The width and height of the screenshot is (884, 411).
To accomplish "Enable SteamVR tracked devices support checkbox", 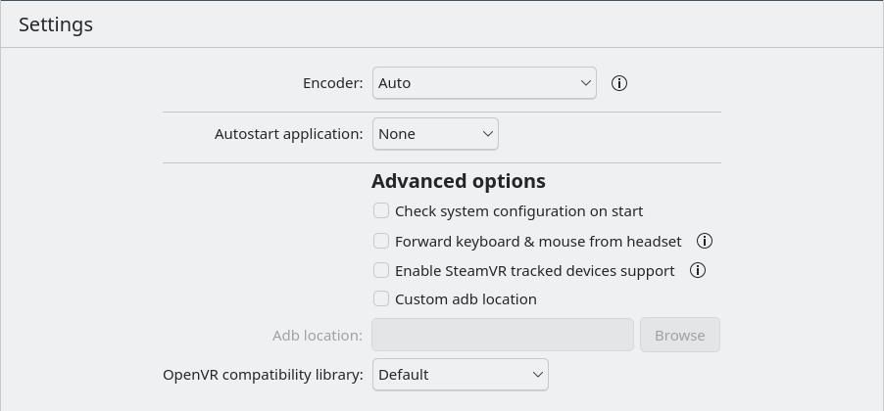I will tap(381, 270).
